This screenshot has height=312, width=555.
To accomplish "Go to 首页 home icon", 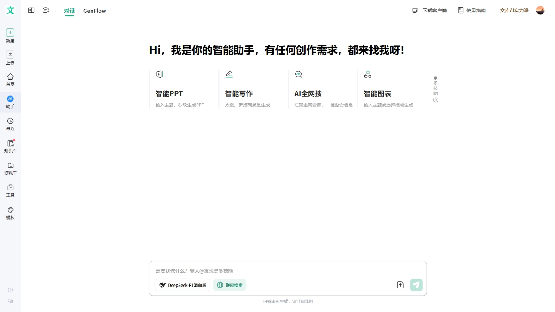I will tap(10, 77).
